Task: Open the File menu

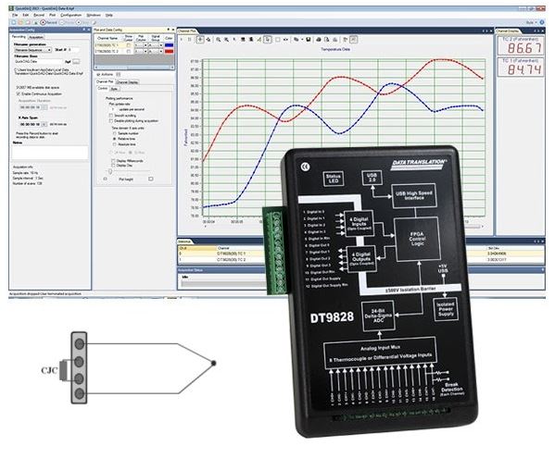Action: (15, 15)
